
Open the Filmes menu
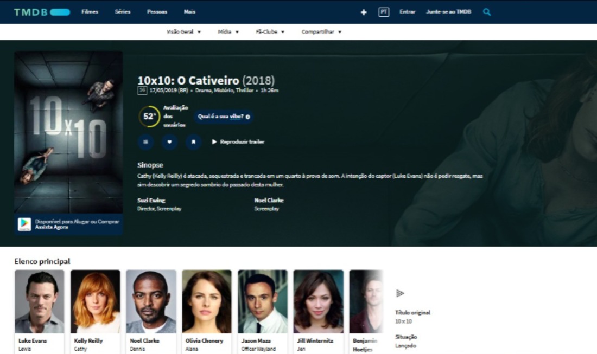90,12
